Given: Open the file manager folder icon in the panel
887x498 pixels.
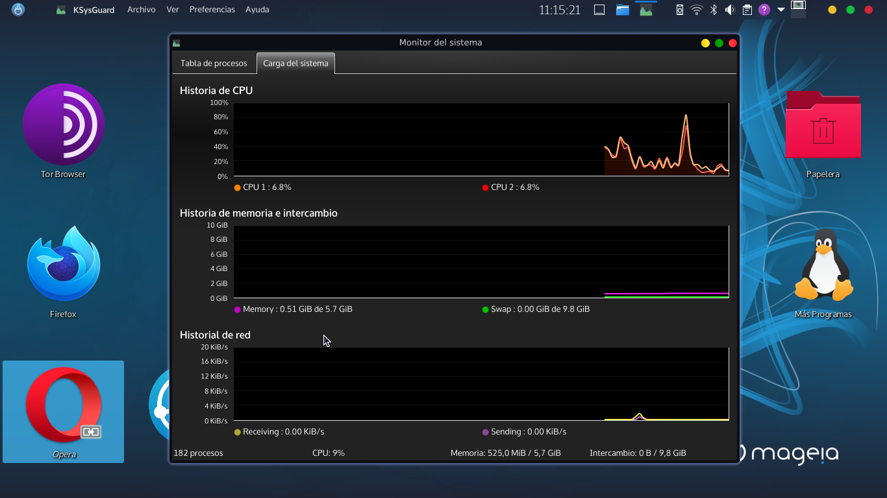Looking at the screenshot, I should (x=623, y=10).
